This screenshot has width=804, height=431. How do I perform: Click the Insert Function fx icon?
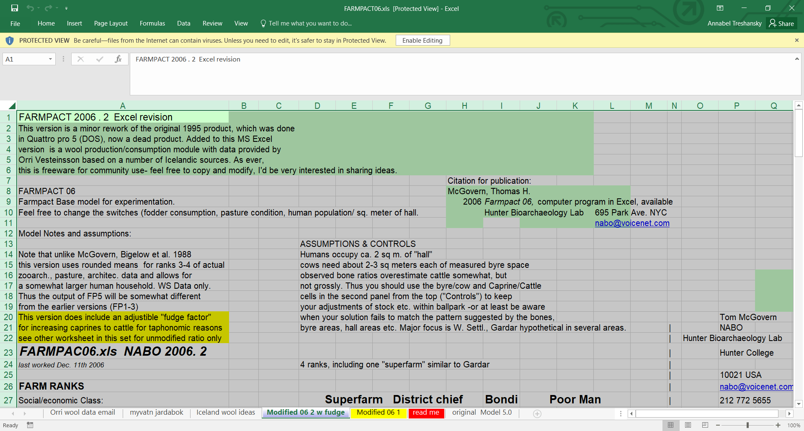118,59
